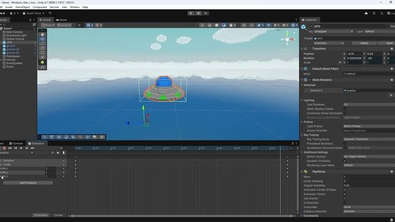Click the editor Pause button

[x=198, y=14]
